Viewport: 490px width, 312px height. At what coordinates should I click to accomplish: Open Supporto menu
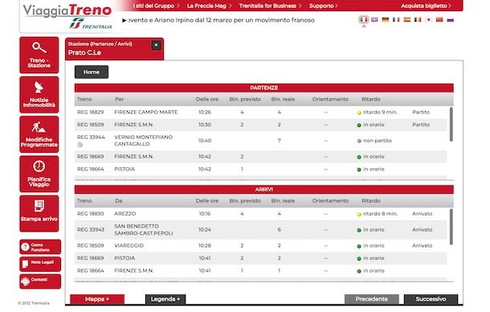pos(324,6)
